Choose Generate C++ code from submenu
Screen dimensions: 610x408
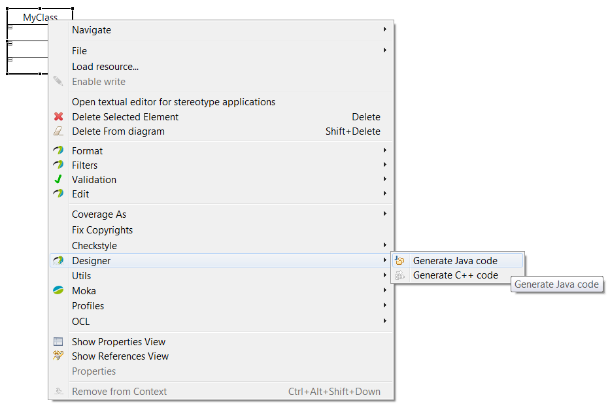[x=455, y=275]
